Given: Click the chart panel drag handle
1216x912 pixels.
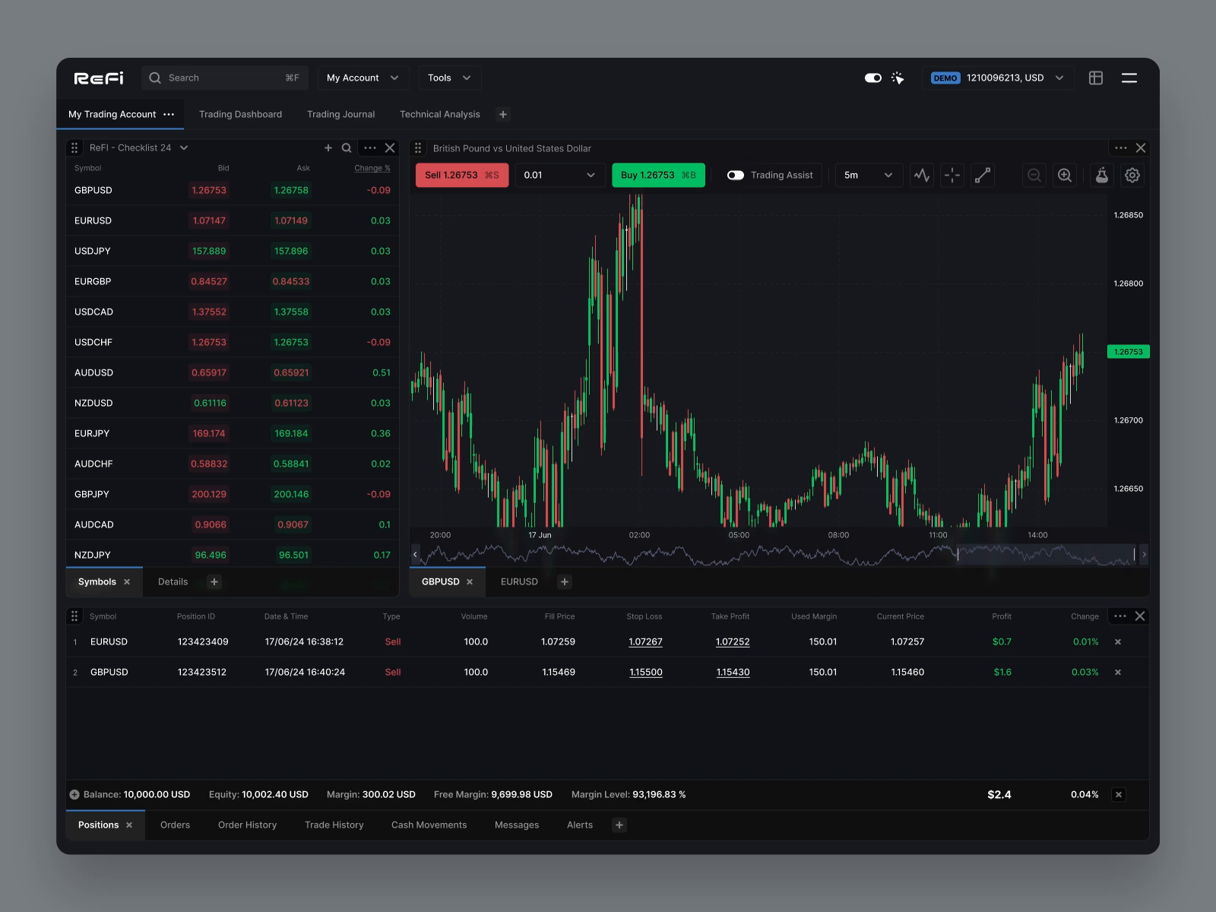Looking at the screenshot, I should [418, 148].
